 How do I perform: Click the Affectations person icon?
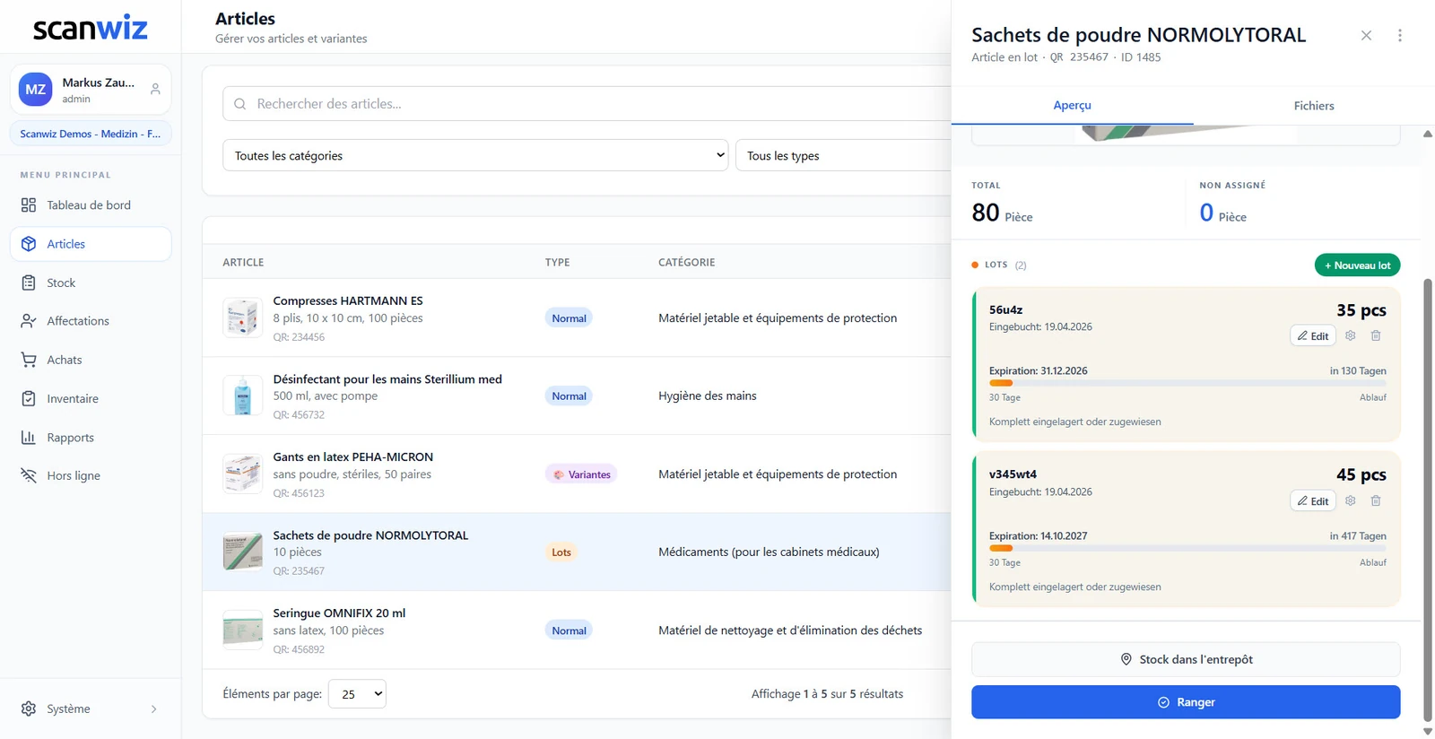pyautogui.click(x=29, y=321)
